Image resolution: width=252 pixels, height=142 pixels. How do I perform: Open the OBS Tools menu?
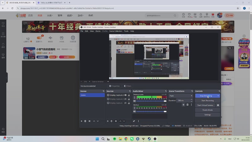126,31
